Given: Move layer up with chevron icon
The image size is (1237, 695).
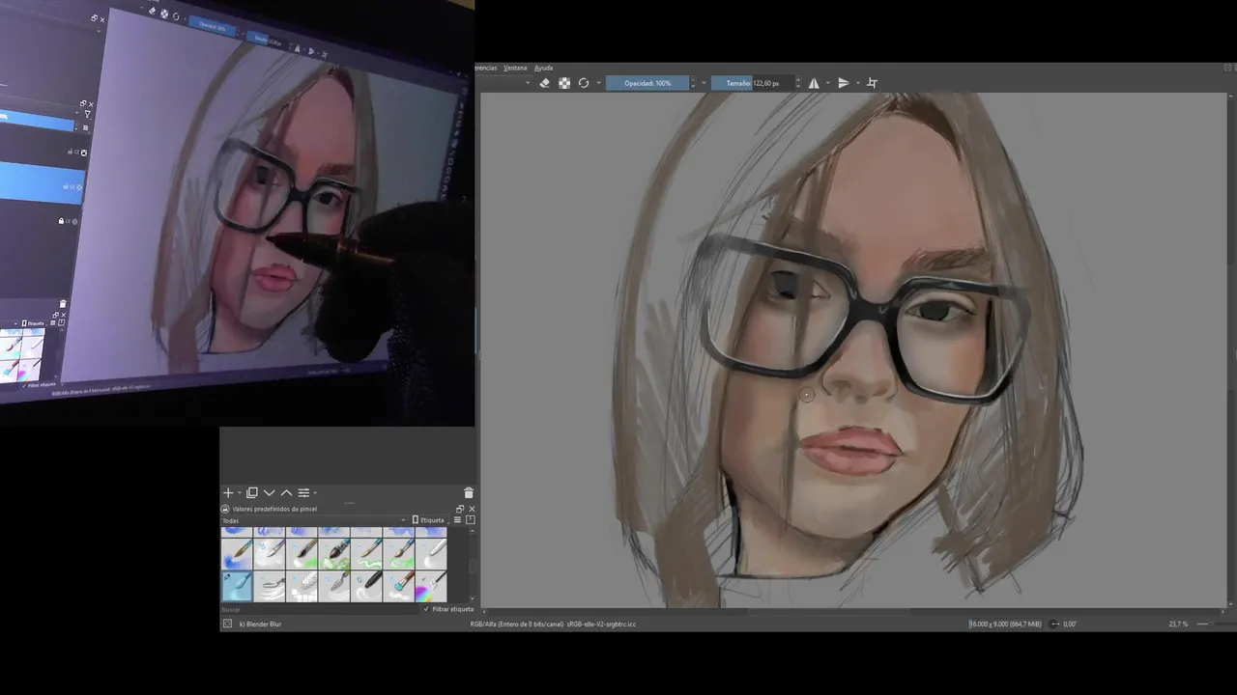Looking at the screenshot, I should pyautogui.click(x=286, y=492).
